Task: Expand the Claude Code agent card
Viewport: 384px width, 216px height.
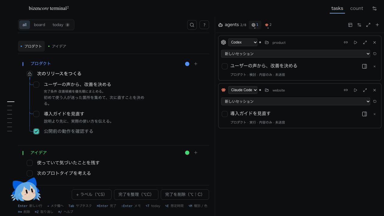Action: 365,90
